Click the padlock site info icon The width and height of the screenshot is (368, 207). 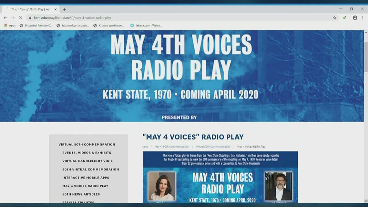[x=30, y=18]
